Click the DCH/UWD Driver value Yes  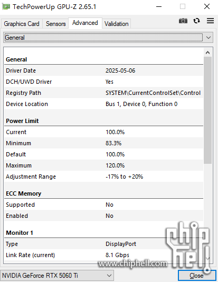(x=109, y=82)
